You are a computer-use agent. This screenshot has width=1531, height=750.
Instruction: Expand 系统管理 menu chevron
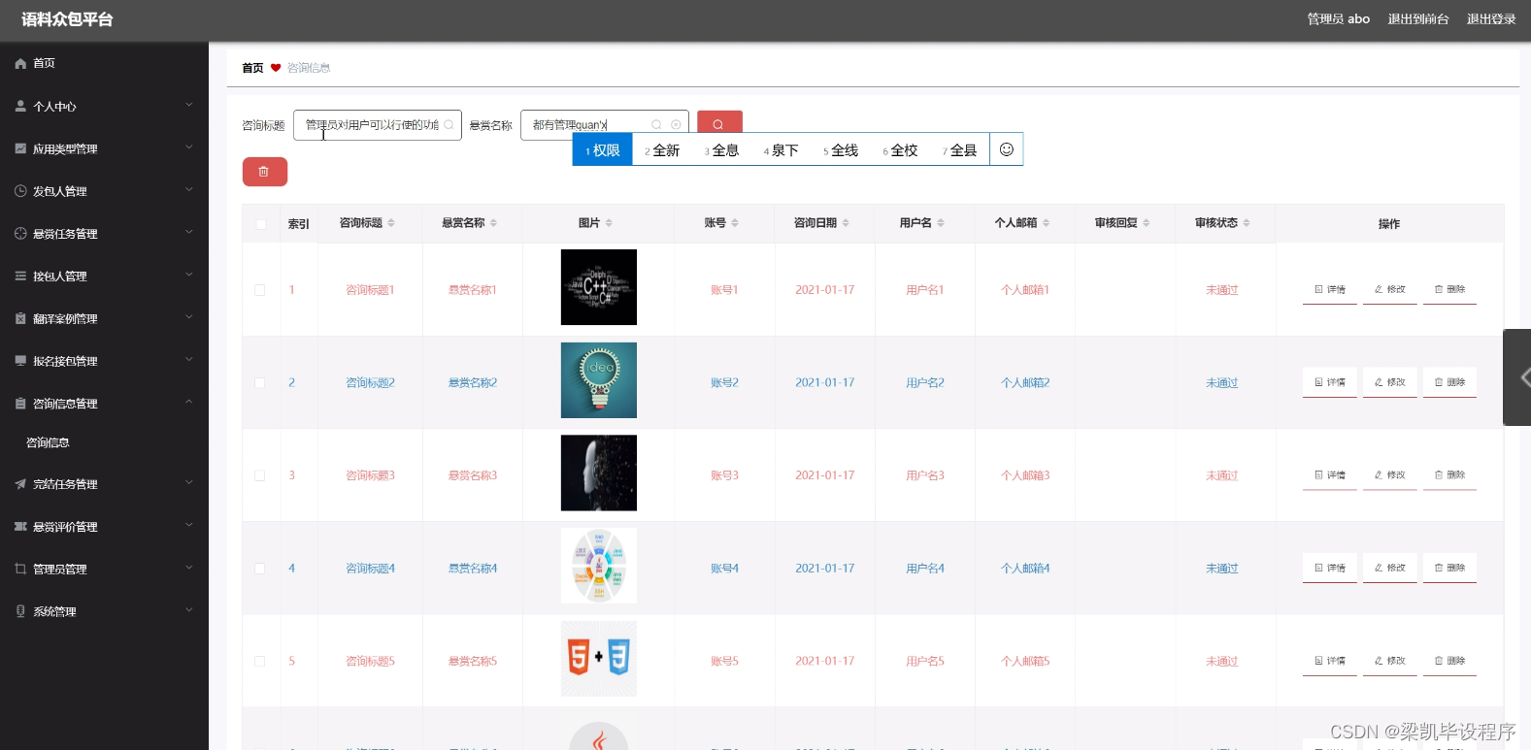pos(189,610)
